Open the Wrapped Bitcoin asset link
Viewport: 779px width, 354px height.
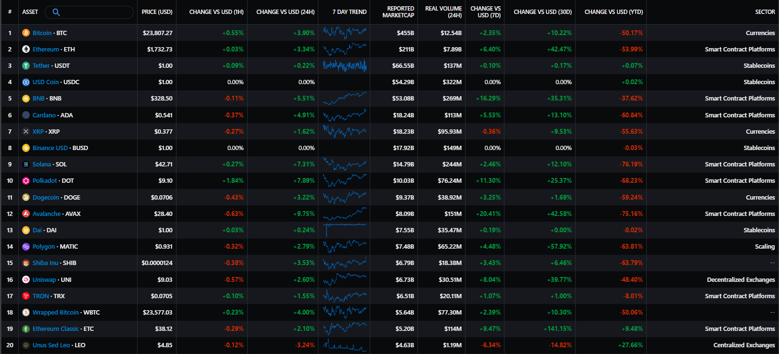pos(55,313)
